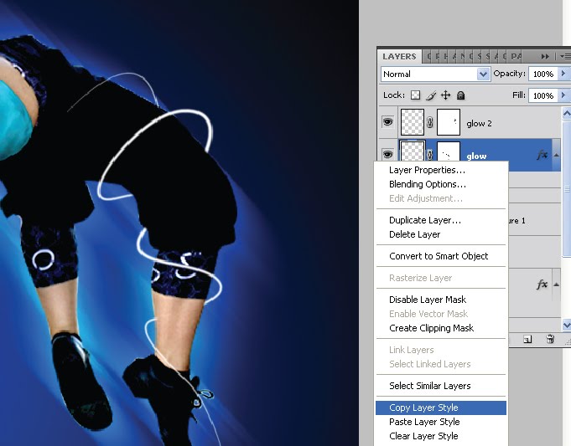Lock layer position with the move icon

[446, 95]
